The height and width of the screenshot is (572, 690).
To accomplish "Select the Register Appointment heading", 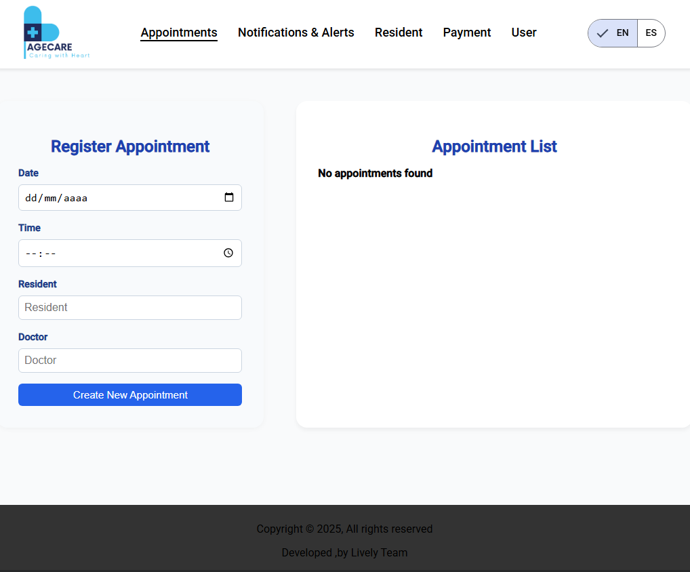I will point(130,146).
